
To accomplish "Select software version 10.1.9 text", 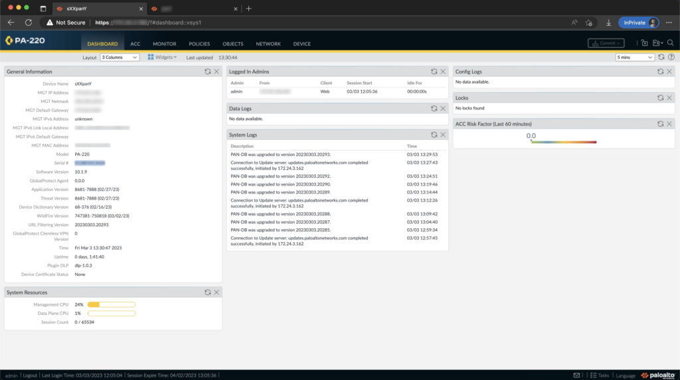I will point(80,172).
